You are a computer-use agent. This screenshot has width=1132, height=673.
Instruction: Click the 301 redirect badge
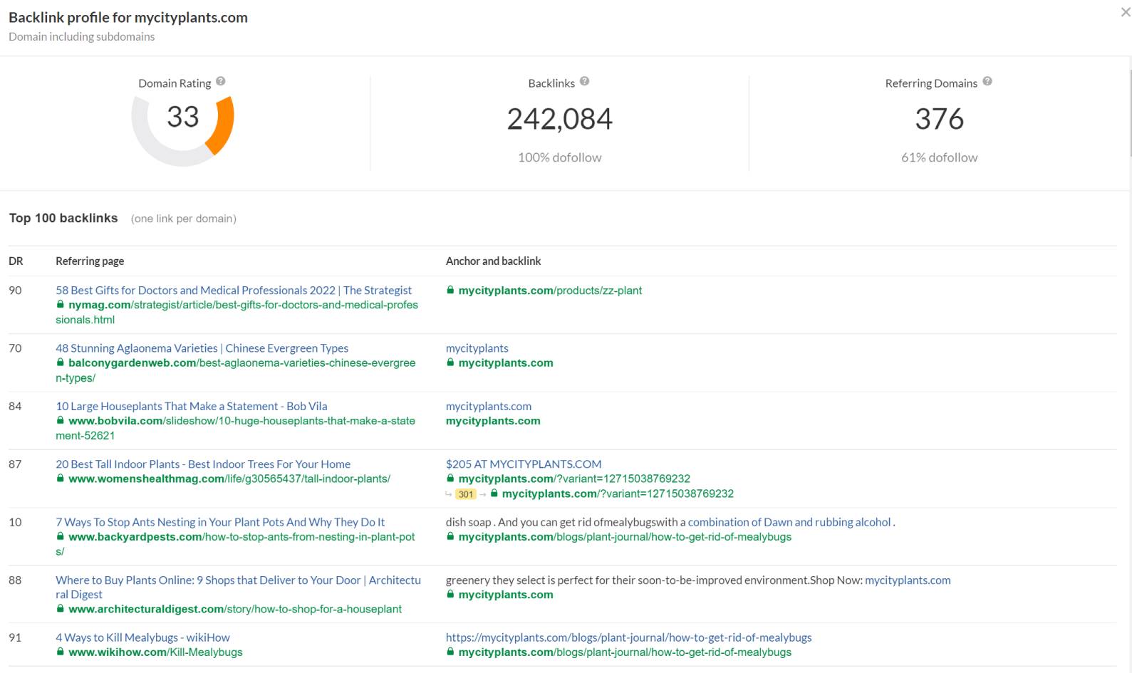[466, 494]
